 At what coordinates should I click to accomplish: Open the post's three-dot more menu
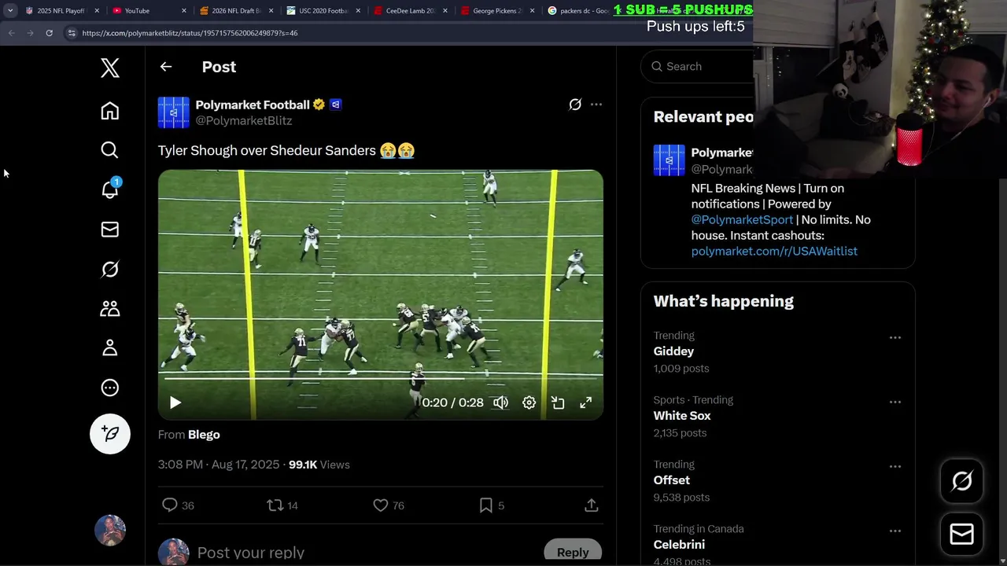coord(596,105)
